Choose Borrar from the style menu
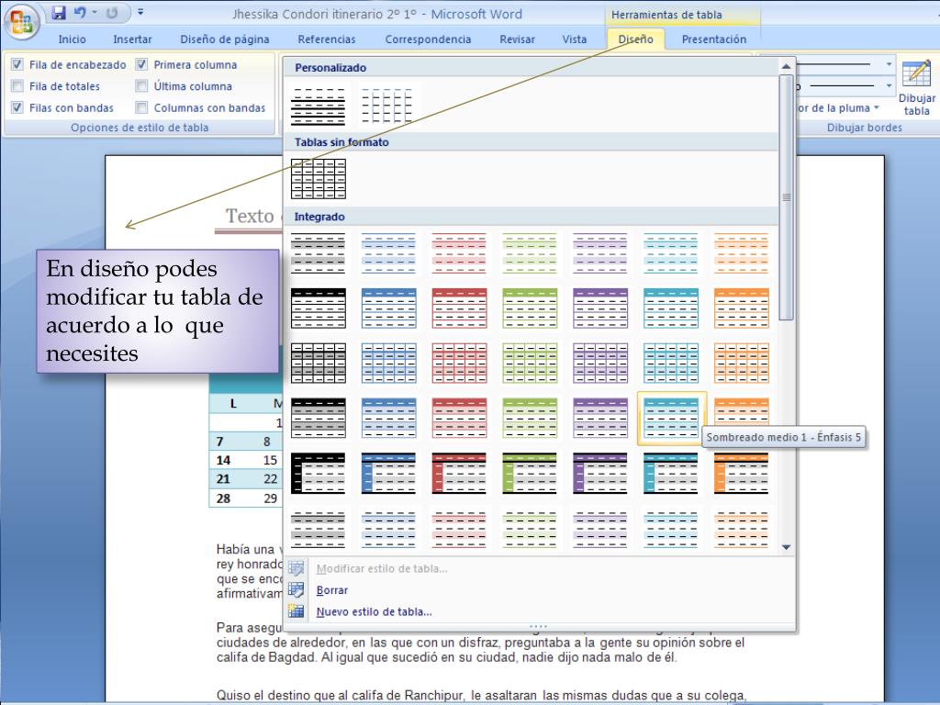940x705 pixels. click(x=332, y=590)
